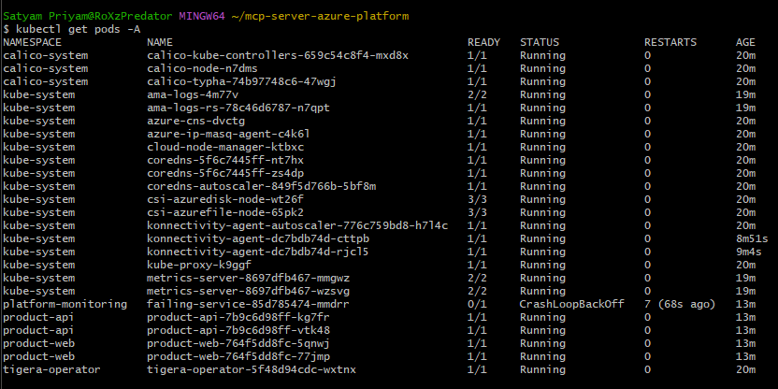Click the age value 9m4s
The image size is (778, 389).
point(749,252)
